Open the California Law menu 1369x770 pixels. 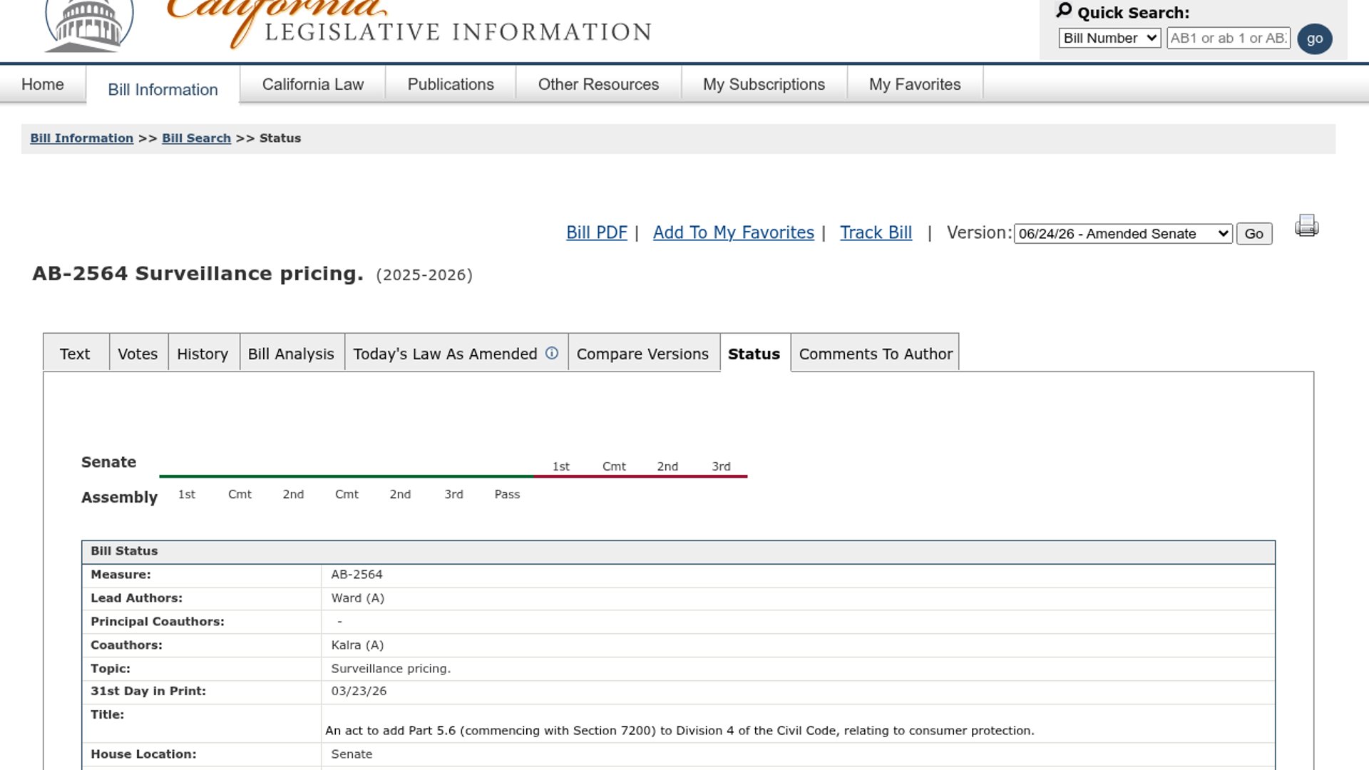[x=313, y=84]
